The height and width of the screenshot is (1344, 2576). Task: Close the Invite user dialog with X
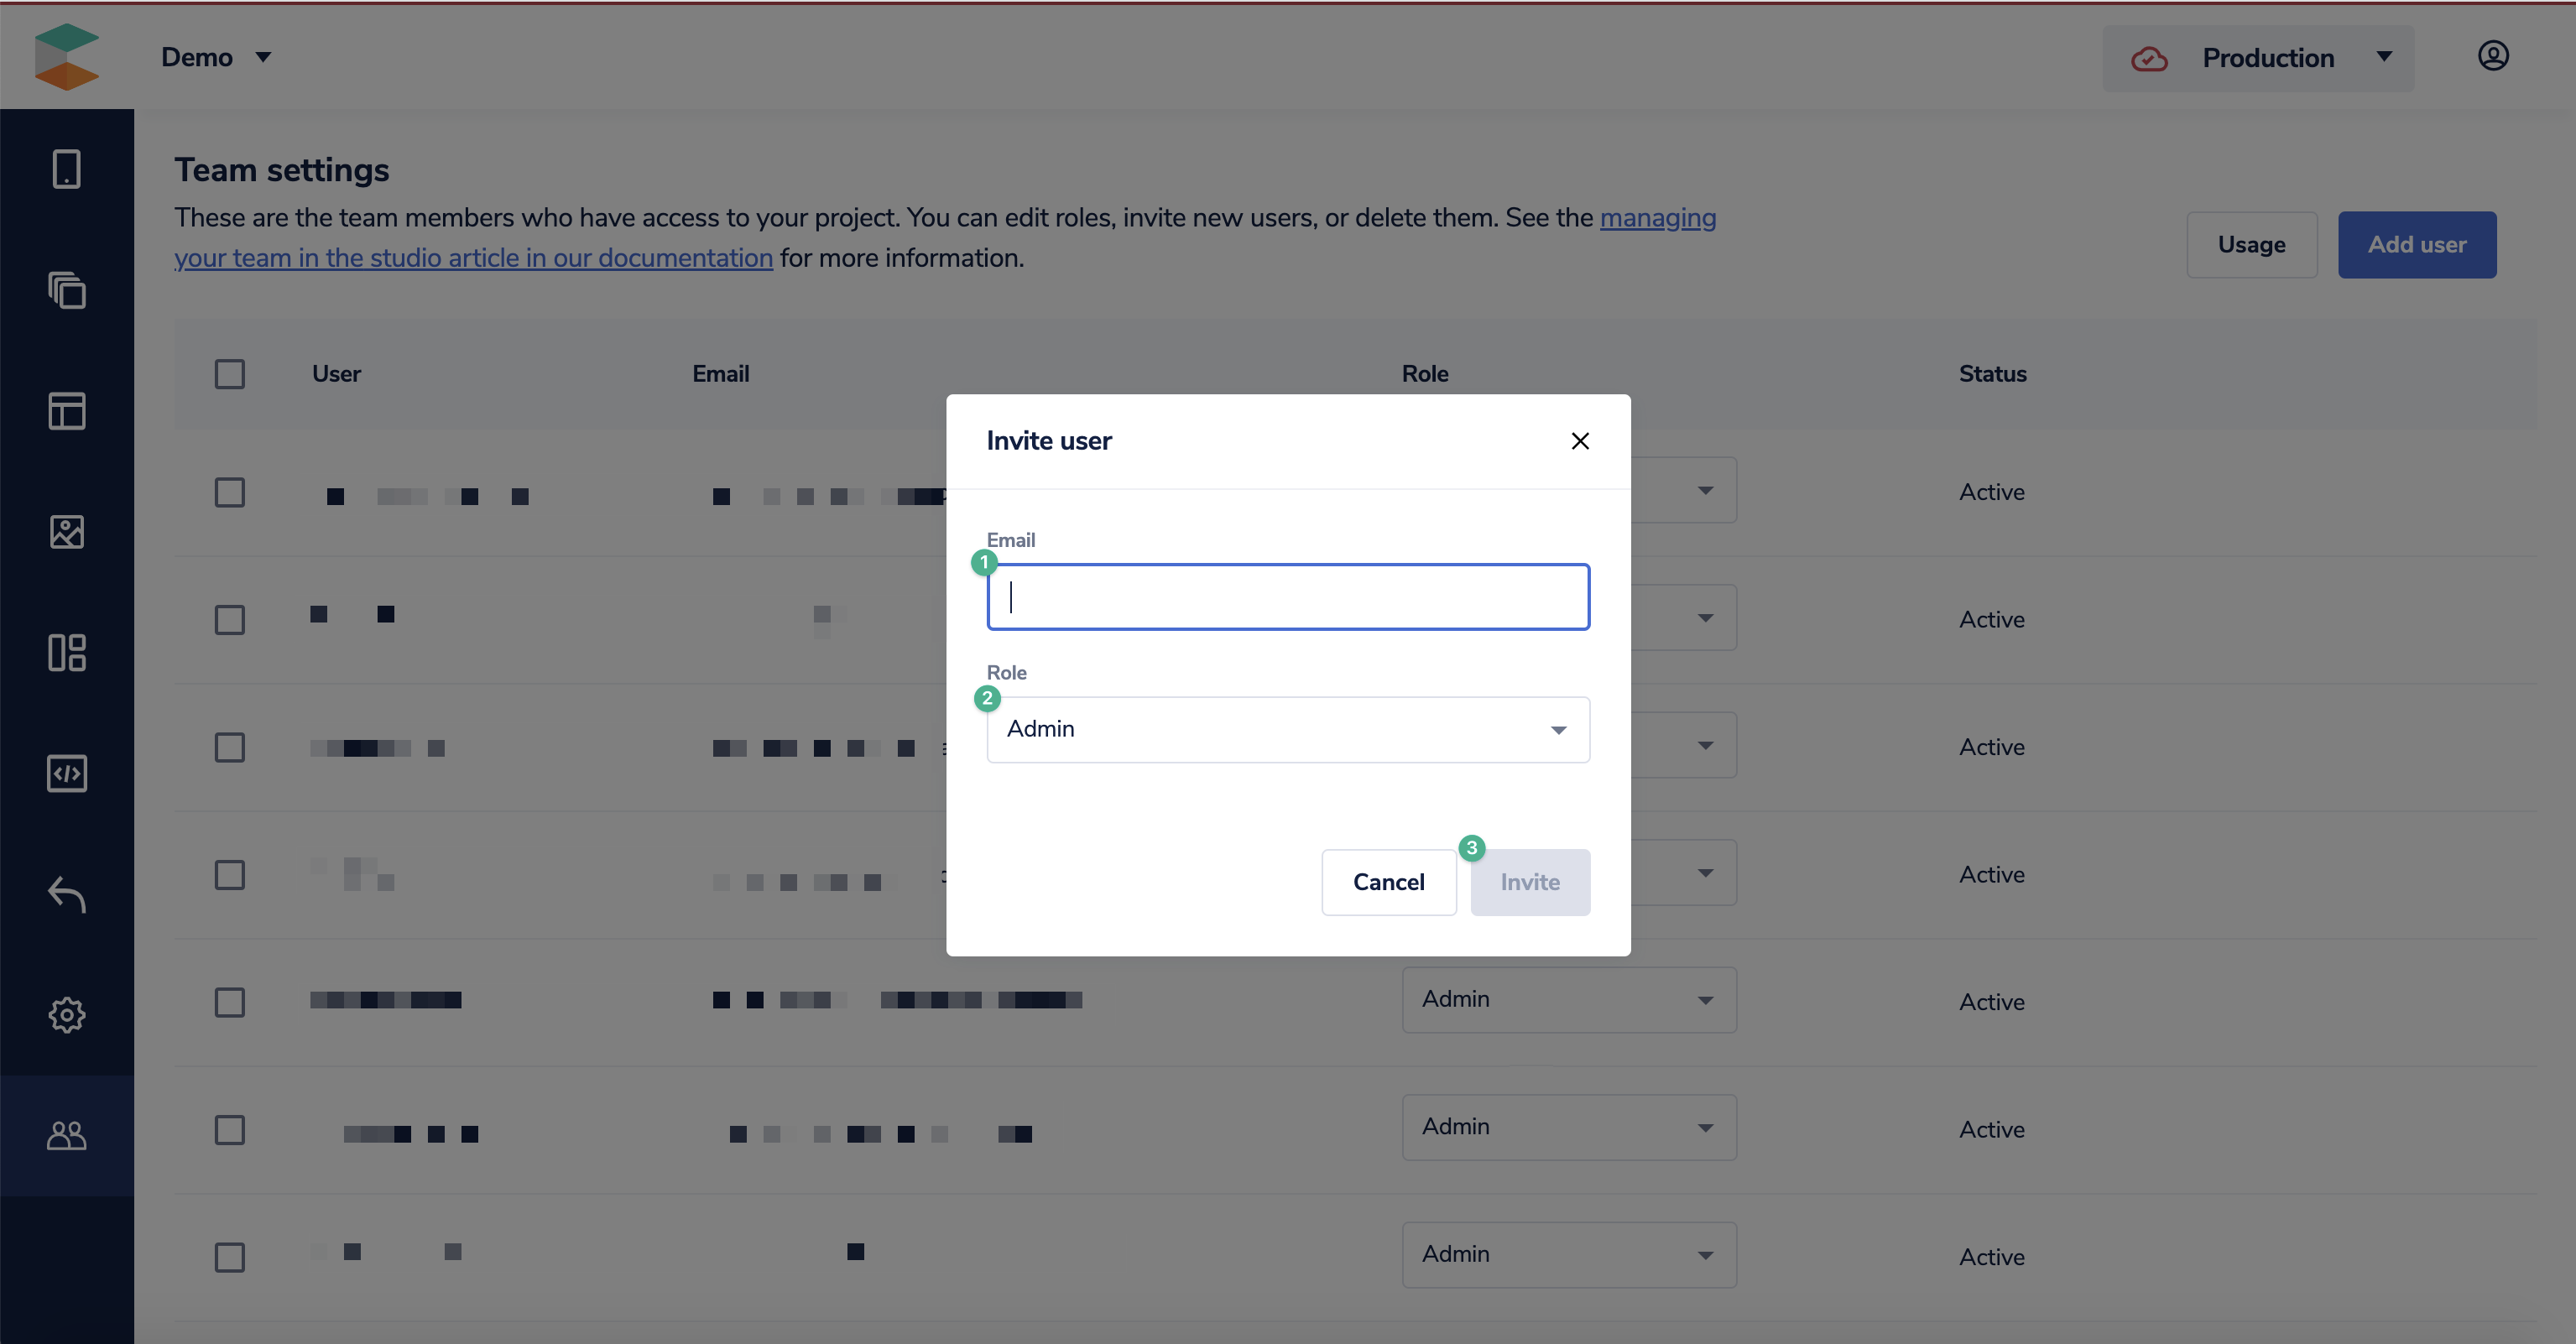point(1579,441)
